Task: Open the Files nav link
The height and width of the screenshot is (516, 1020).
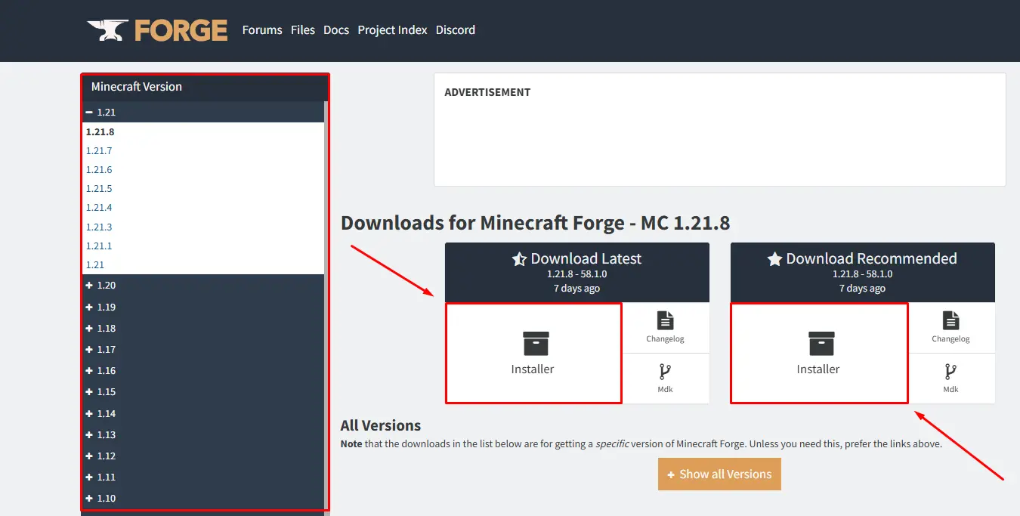Action: (x=303, y=30)
